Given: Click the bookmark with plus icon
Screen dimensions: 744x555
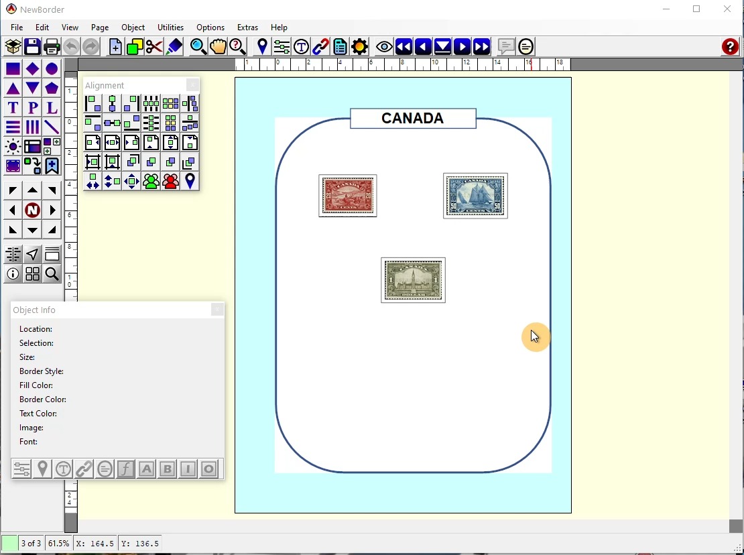Looking at the screenshot, I should coord(52,166).
